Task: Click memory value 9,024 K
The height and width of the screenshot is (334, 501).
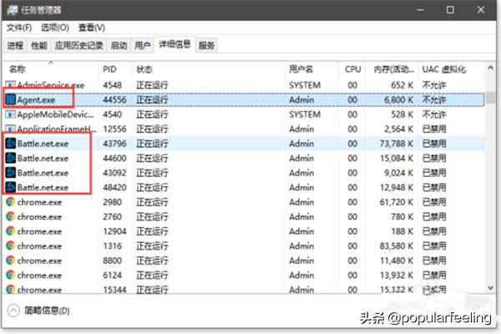Action: (x=399, y=173)
